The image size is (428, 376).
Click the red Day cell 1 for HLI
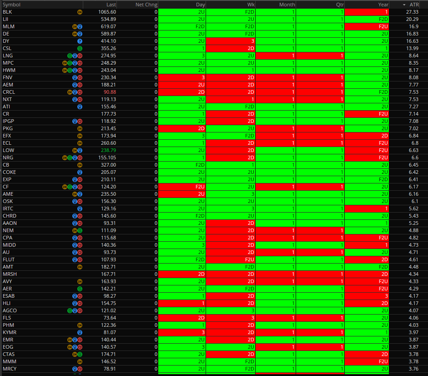[182, 304]
